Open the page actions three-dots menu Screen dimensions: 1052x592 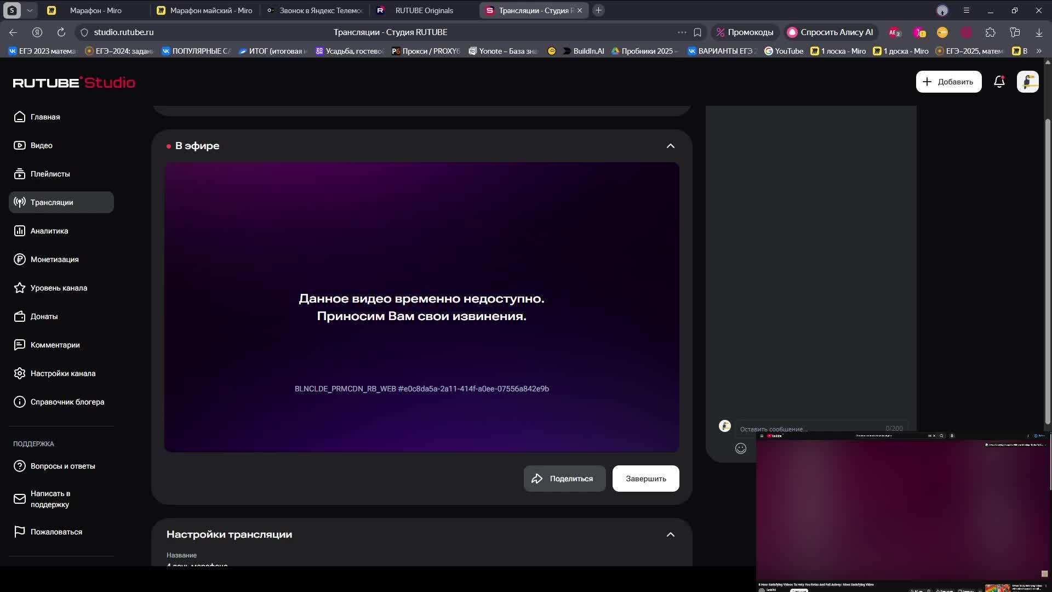click(682, 32)
